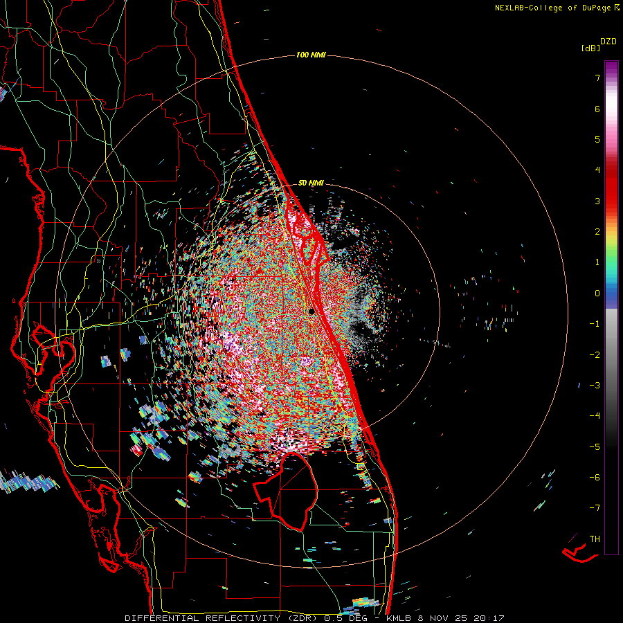Click the -6 value on the color scale
623x623 pixels.
coord(595,478)
